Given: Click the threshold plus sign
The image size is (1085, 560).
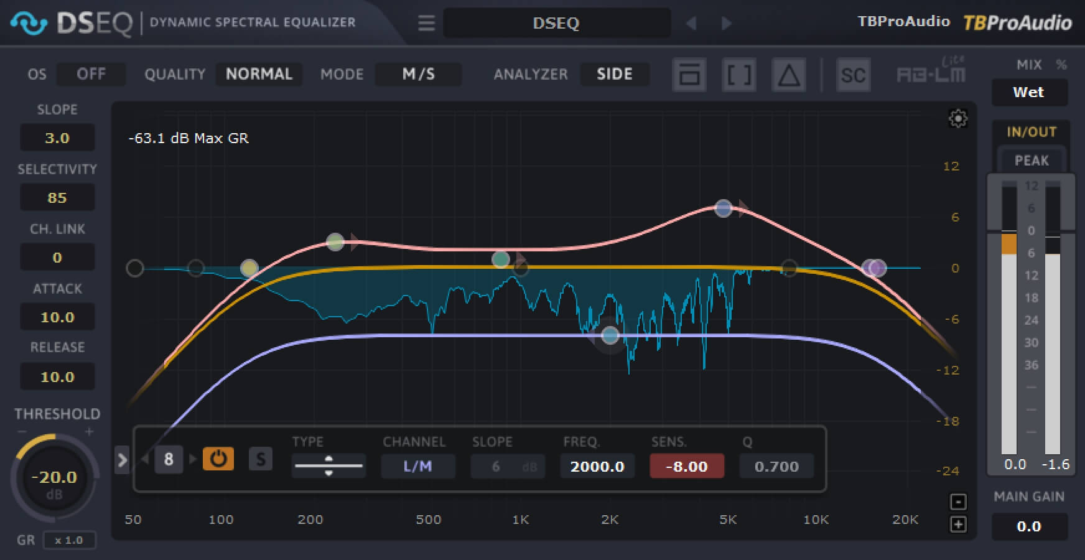Looking at the screenshot, I should 89,431.
